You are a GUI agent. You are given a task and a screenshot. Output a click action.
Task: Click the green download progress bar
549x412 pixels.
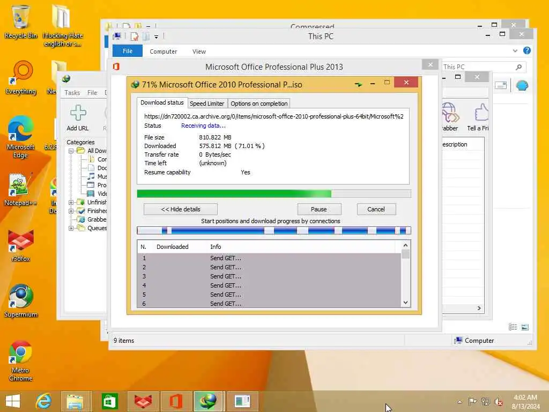pos(274,194)
